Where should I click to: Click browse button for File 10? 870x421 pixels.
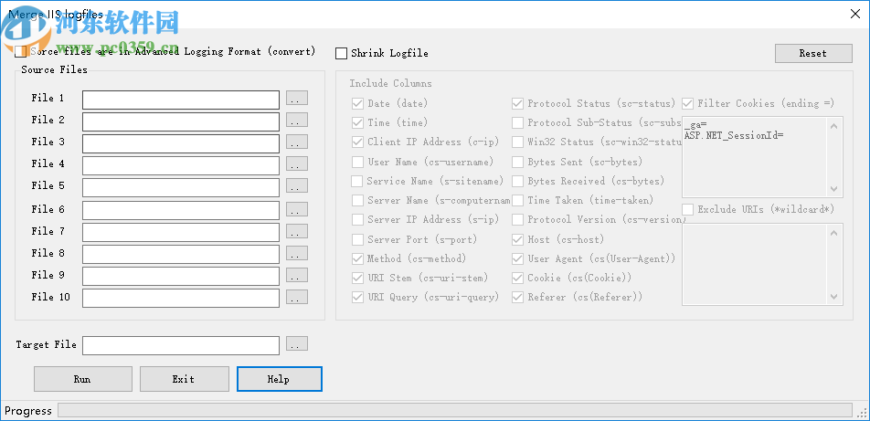click(x=297, y=297)
